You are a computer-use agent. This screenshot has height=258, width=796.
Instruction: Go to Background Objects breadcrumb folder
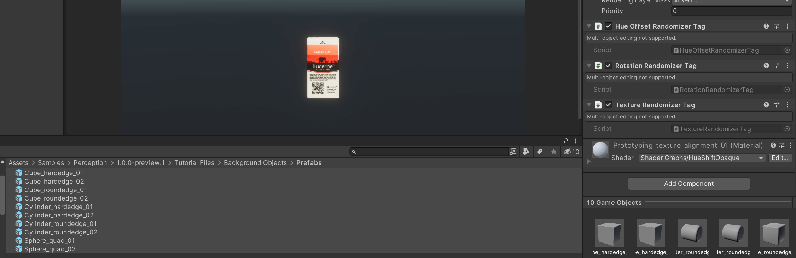click(x=255, y=163)
